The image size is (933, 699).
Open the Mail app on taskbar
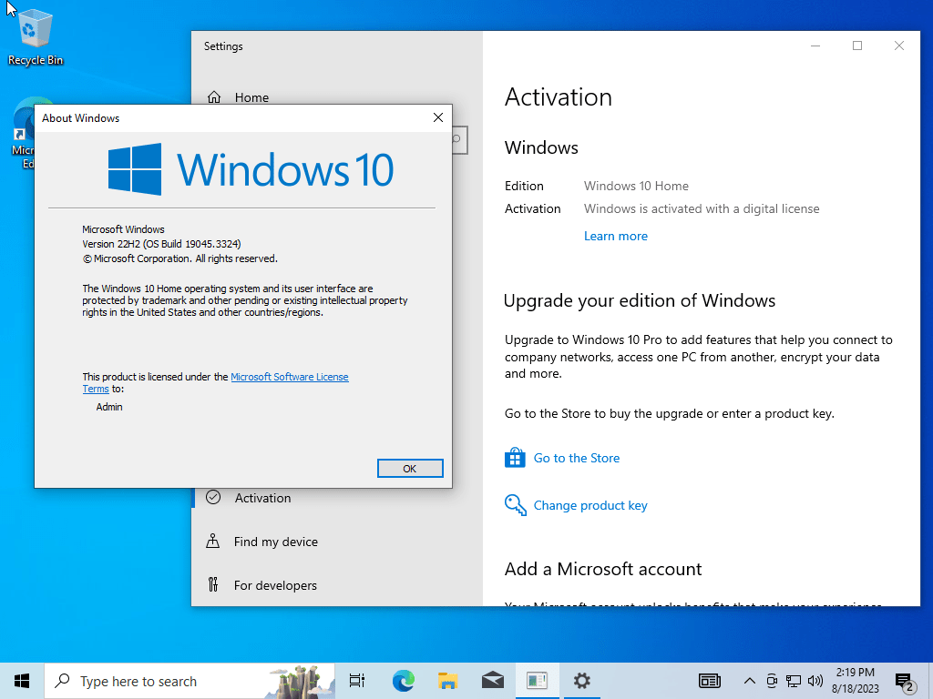[x=493, y=681]
